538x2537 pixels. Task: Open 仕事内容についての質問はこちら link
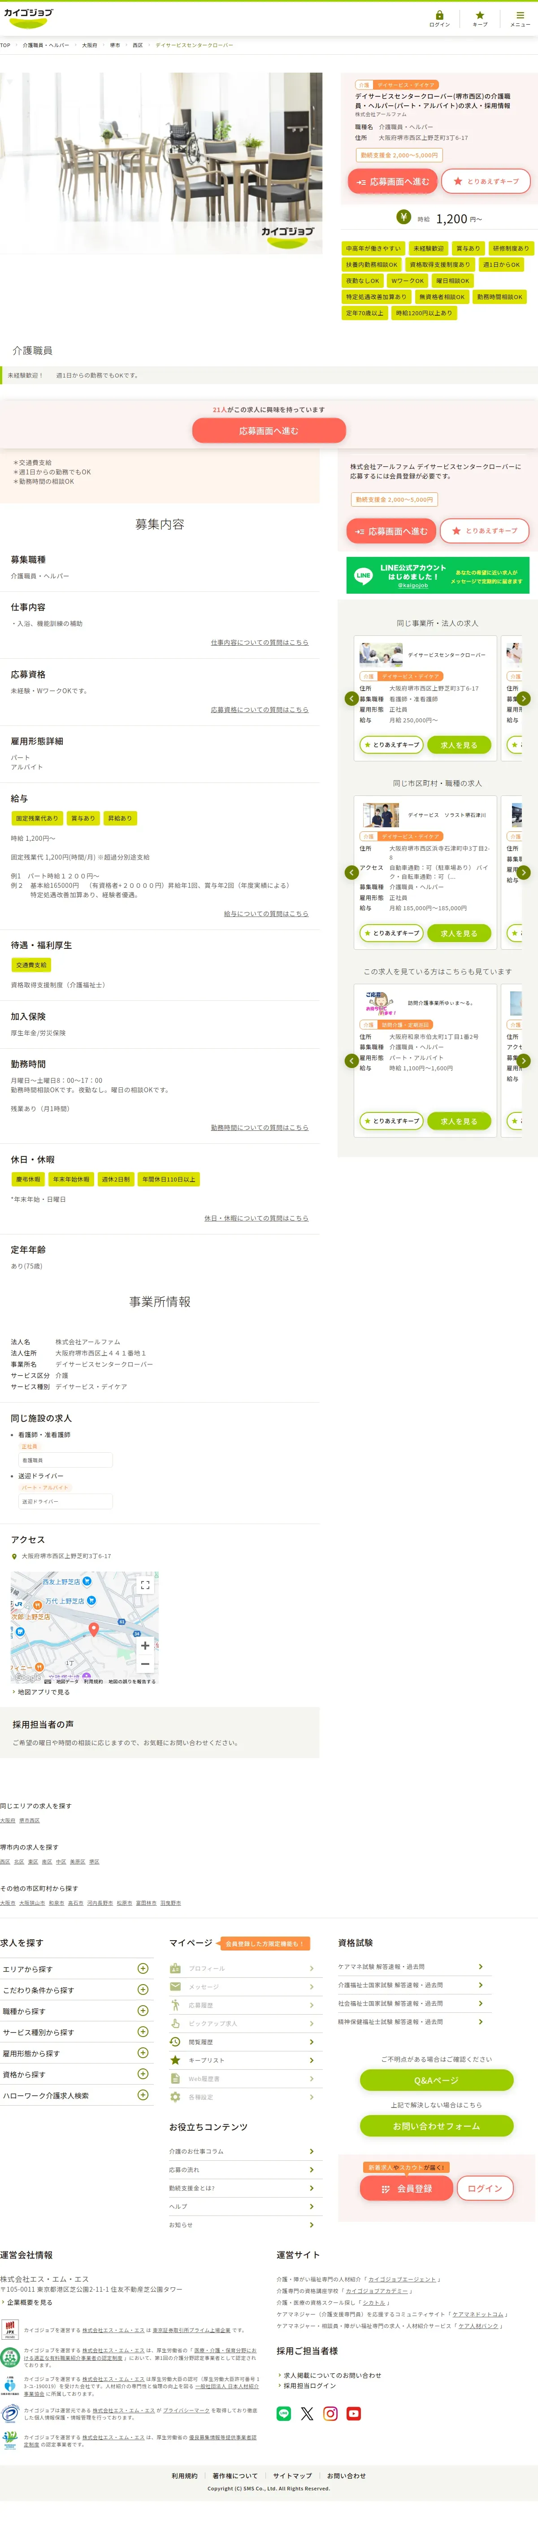pos(259,642)
